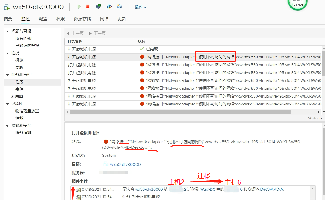Switch to the 摘要 tab
The width and height of the screenshot is (325, 200).
(x=8, y=18)
